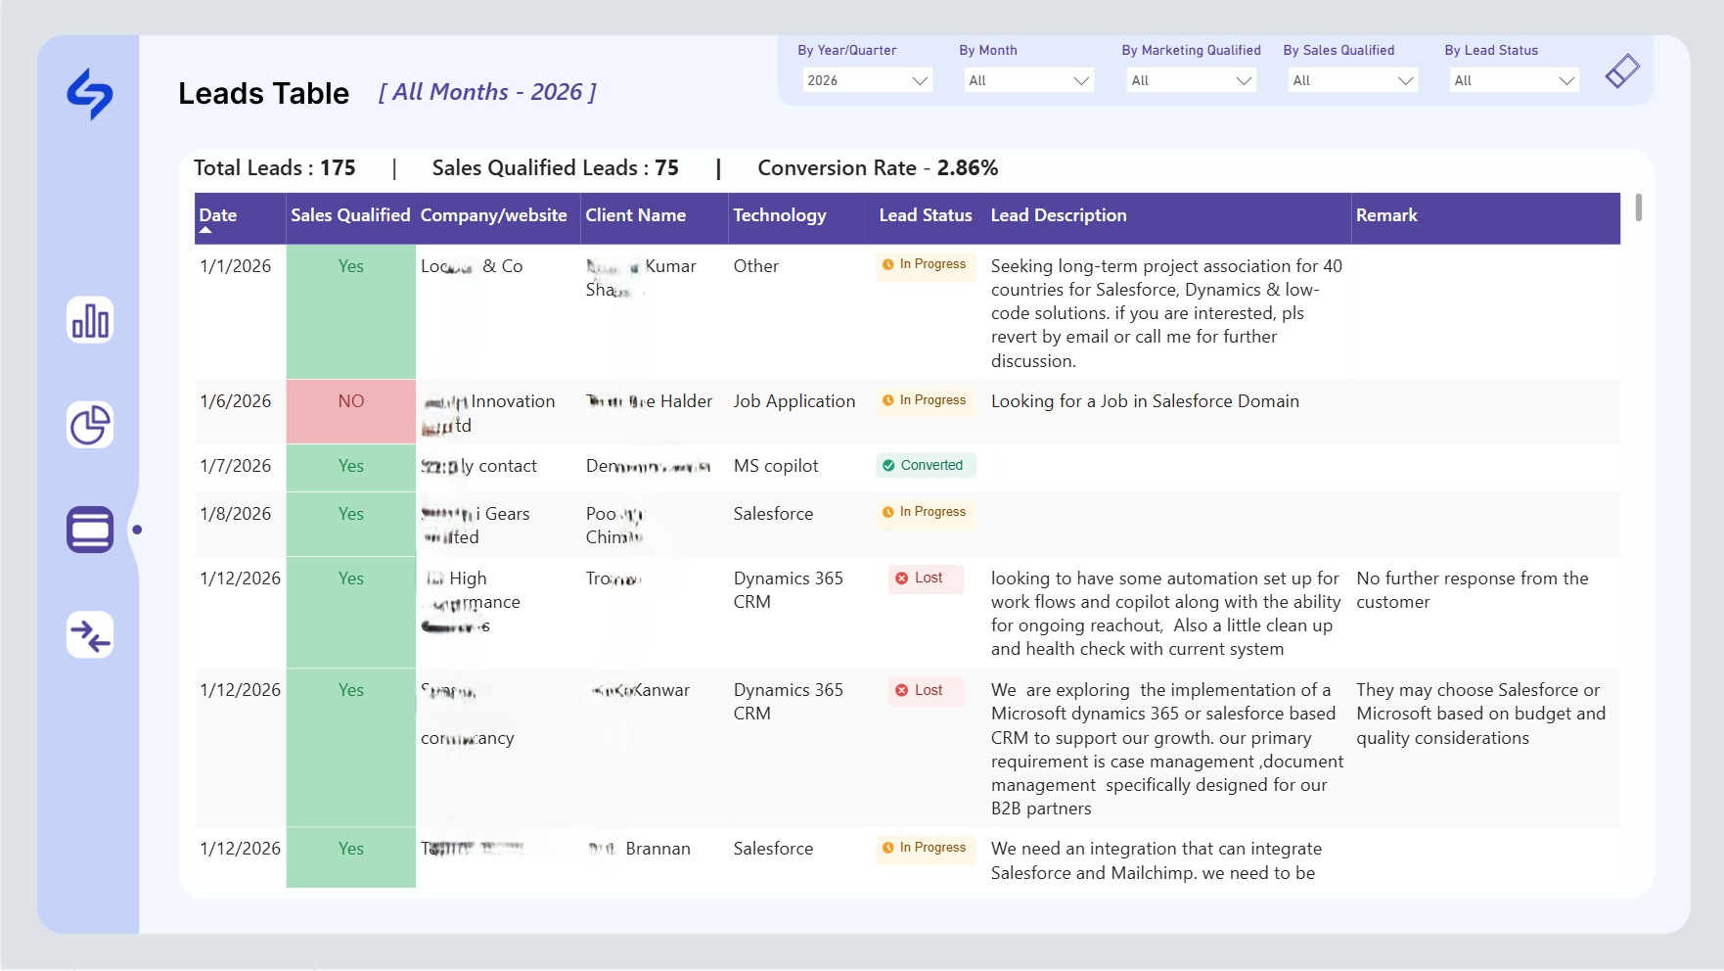Open the bar chart dashboard page
Screen dimensions: 1724x971
(90, 320)
